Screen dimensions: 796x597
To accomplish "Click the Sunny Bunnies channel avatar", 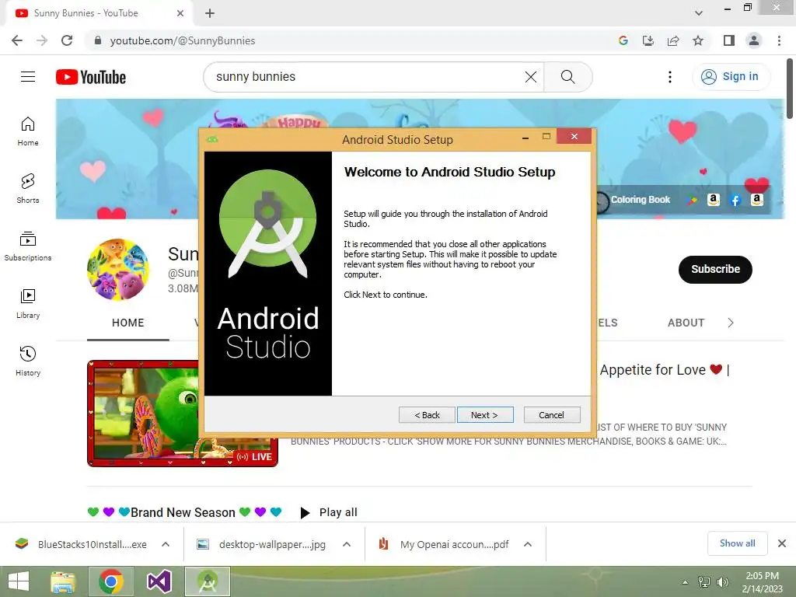I will point(118,269).
